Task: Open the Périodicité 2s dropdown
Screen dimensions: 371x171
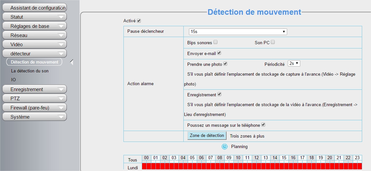Action: pyautogui.click(x=294, y=64)
